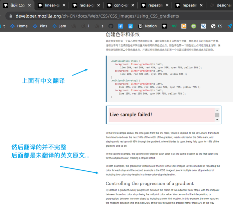Screen dimensions: 233x206
Task: Open the GitHub bookmark icon
Action: pyautogui.click(x=111, y=26)
